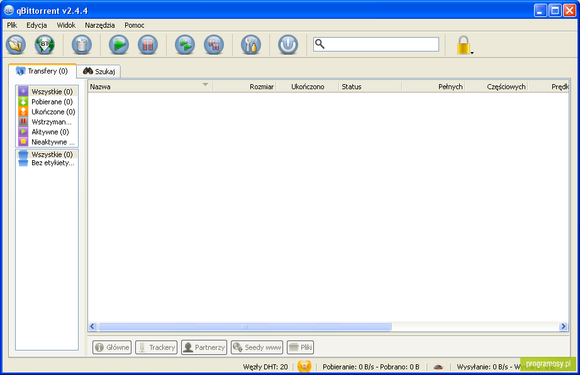Screen dimensions: 580x375
Task: Open the Plik menu
Action: click(12, 25)
